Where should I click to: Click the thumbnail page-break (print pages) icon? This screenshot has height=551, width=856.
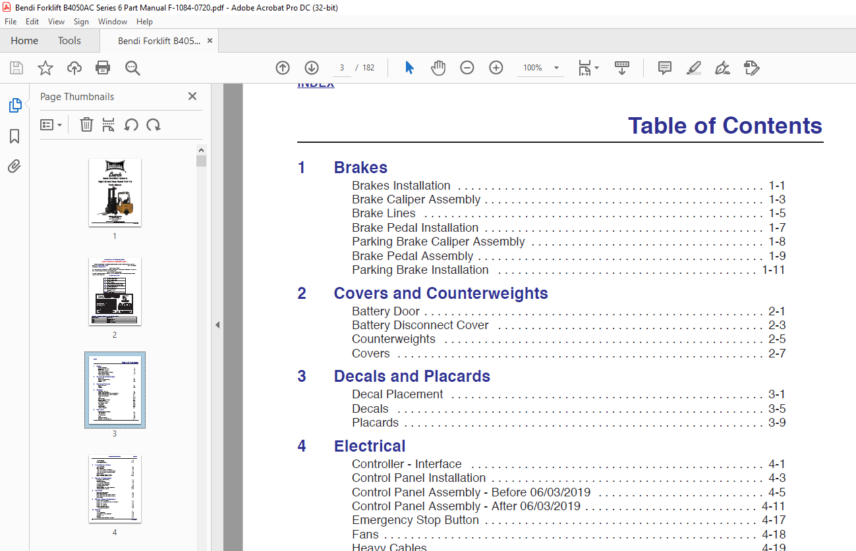point(109,124)
